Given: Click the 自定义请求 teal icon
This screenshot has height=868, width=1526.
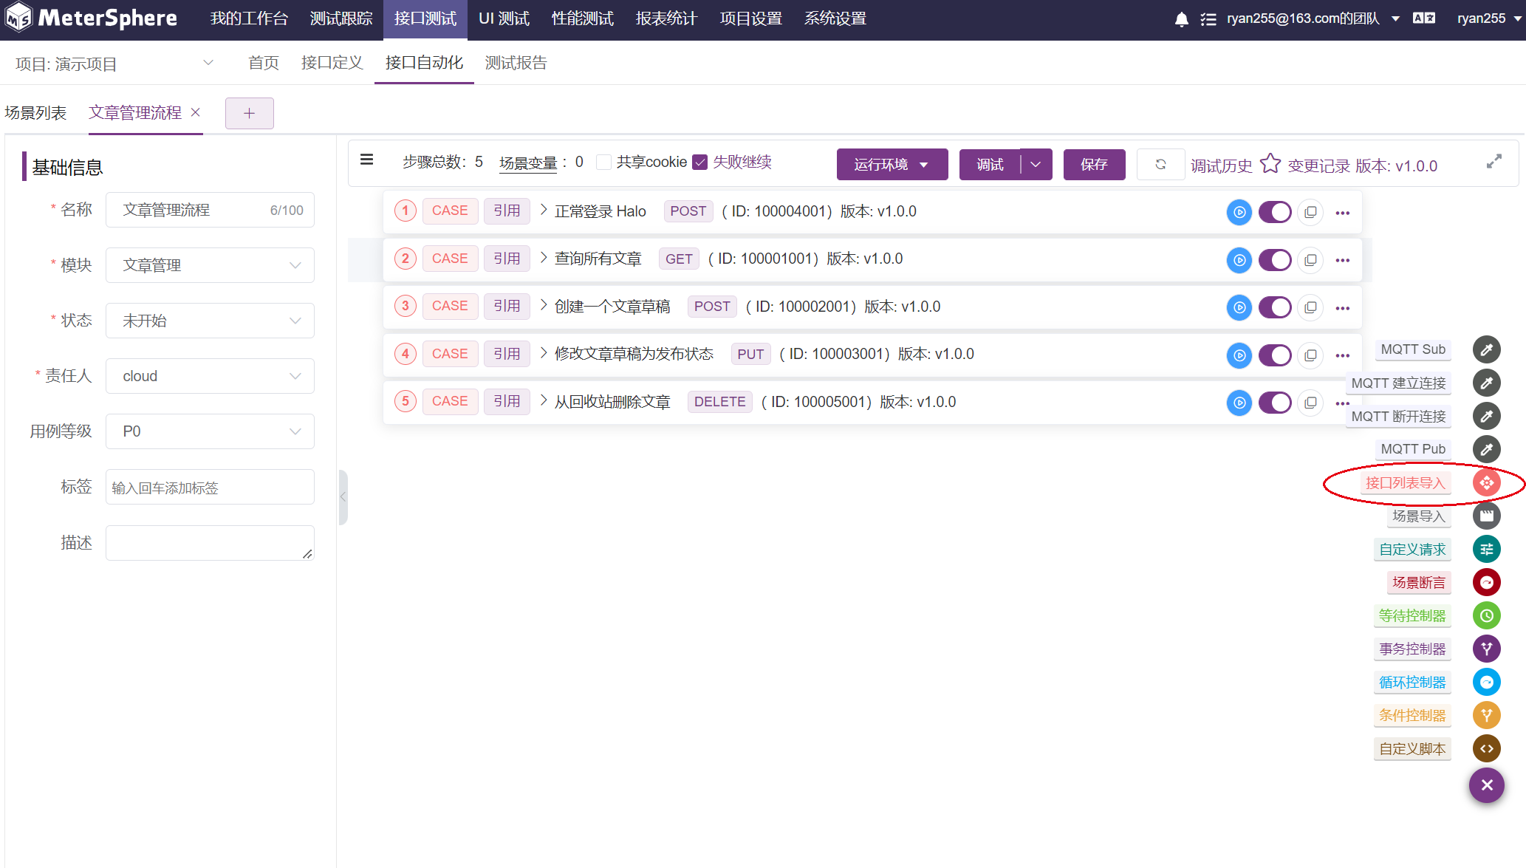Looking at the screenshot, I should point(1486,549).
